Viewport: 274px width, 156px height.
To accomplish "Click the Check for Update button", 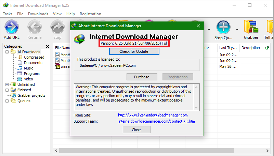I will pos(134,51).
